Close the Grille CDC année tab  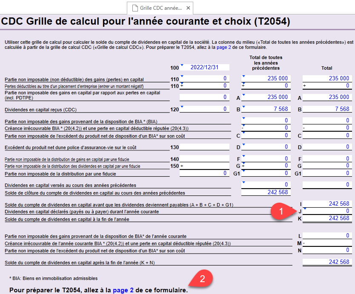[188, 8]
